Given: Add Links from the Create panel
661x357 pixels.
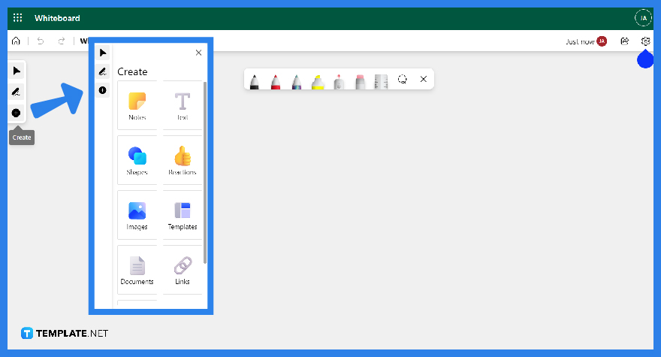Looking at the screenshot, I should coord(183,270).
